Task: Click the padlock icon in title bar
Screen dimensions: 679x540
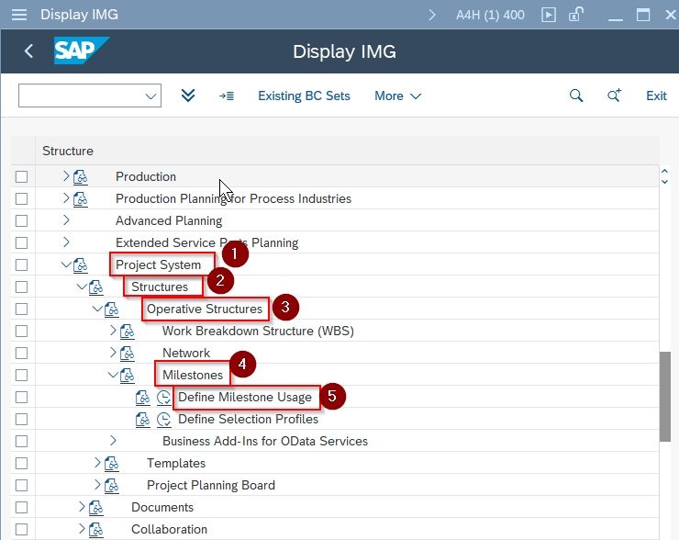Action: tap(575, 15)
